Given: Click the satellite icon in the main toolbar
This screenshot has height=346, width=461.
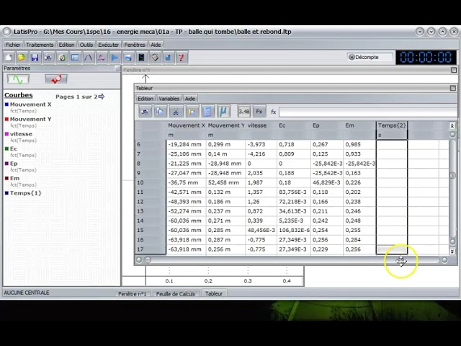Looking at the screenshot, I should point(48,58).
